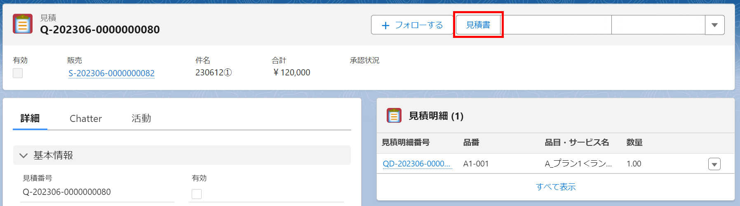Open the sales link S-202306-0000000082

click(111, 73)
